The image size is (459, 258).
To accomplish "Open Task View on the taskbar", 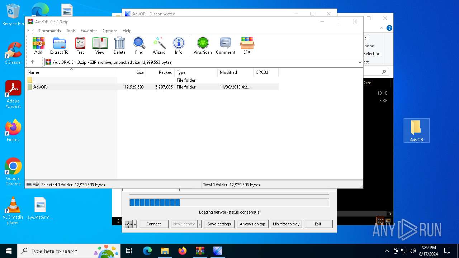I will 129,251.
